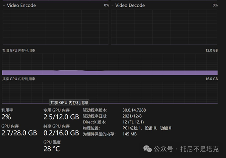226x158 pixels.
Task: Select driver version 30.0.14.7288 text
Action: (x=134, y=110)
